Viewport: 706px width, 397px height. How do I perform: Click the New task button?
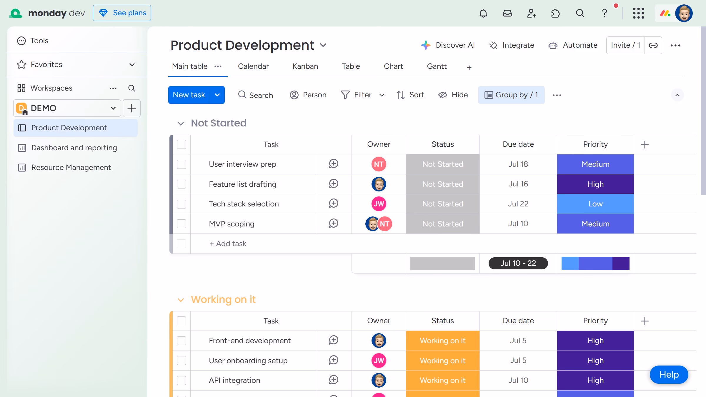(189, 95)
